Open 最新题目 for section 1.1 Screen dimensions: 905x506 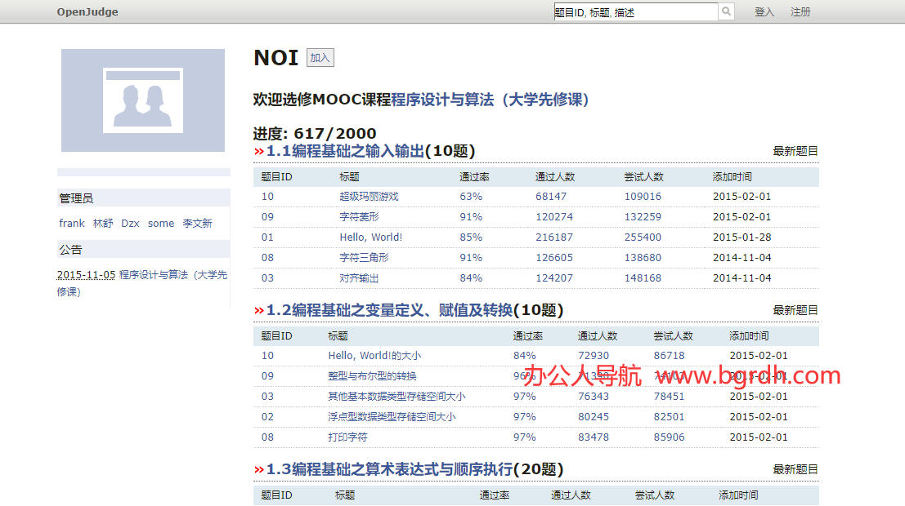point(795,150)
